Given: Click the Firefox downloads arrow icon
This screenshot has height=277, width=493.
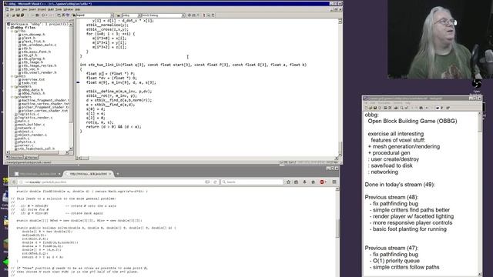Looking at the screenshot, I should (304, 182).
